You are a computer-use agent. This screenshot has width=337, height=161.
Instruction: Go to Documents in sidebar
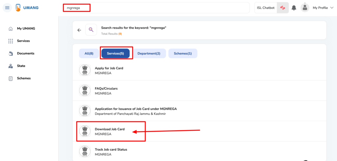coord(26,54)
